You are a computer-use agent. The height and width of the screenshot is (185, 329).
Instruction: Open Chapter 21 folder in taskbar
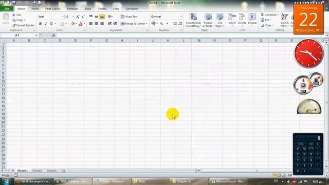pos(189,181)
